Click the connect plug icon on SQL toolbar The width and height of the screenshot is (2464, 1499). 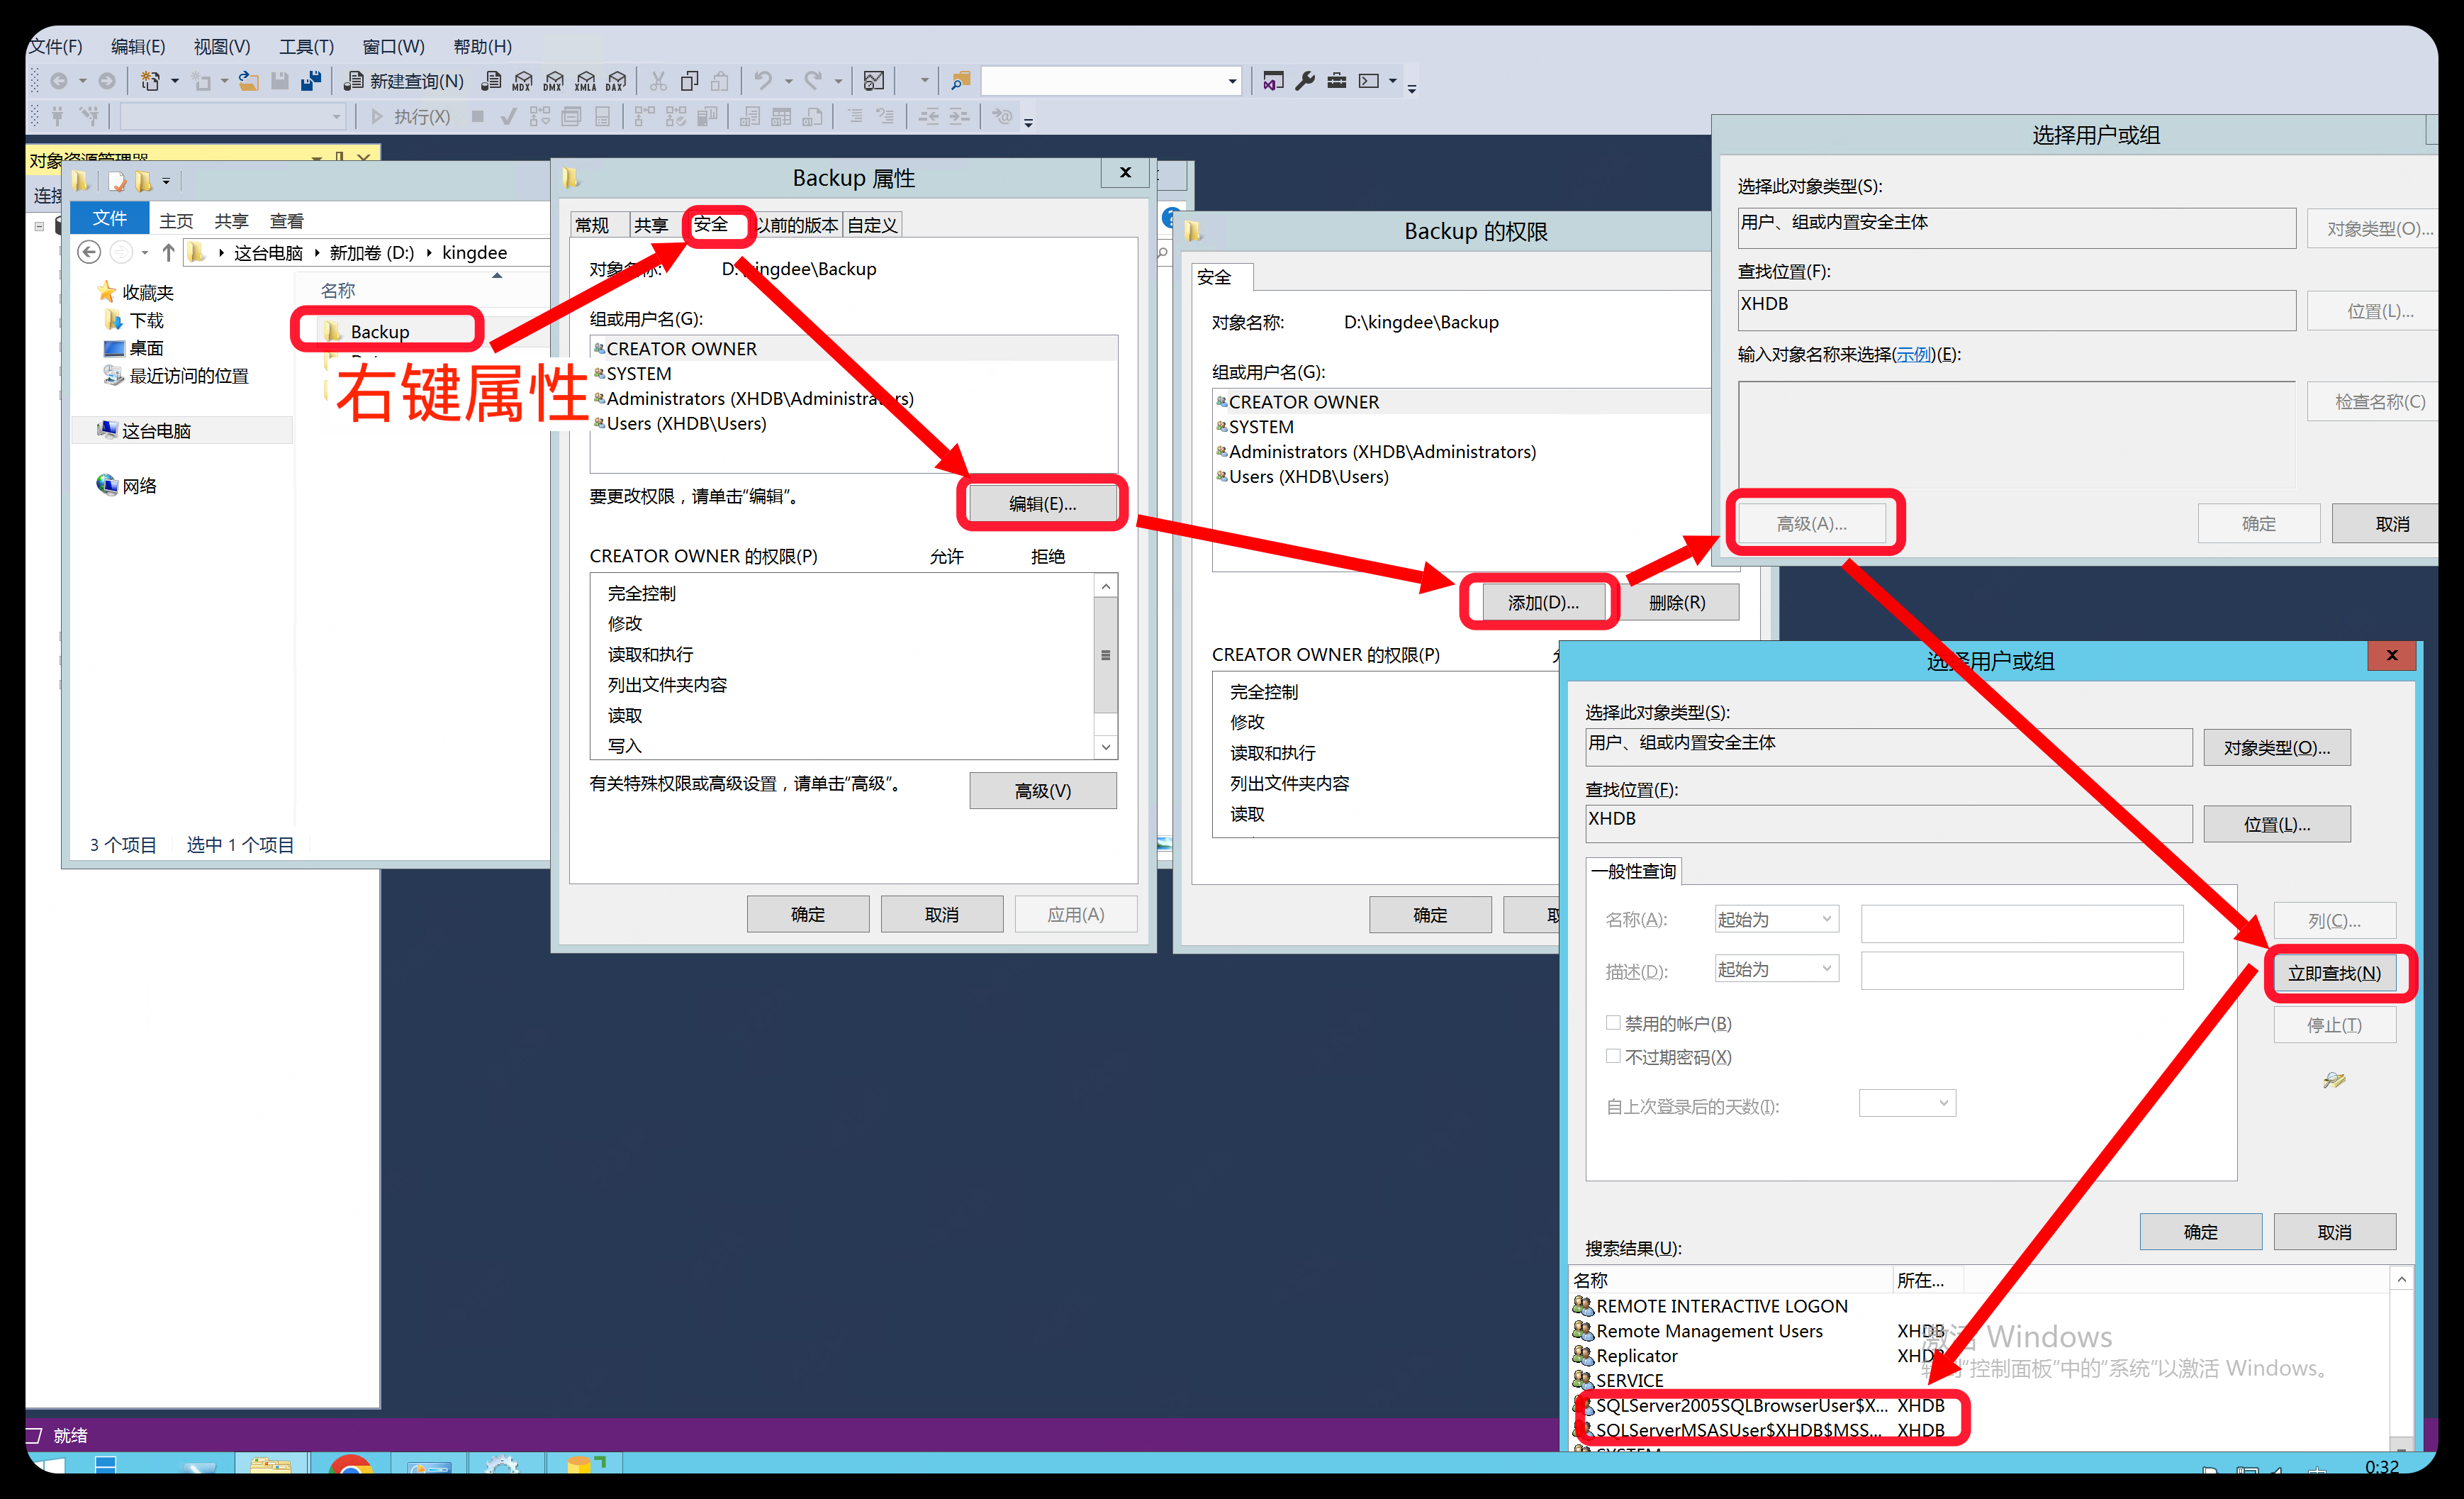(58, 117)
